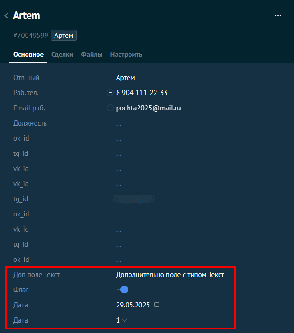Go back using the arrow beside Artem
294x333 pixels.
click(x=6, y=16)
